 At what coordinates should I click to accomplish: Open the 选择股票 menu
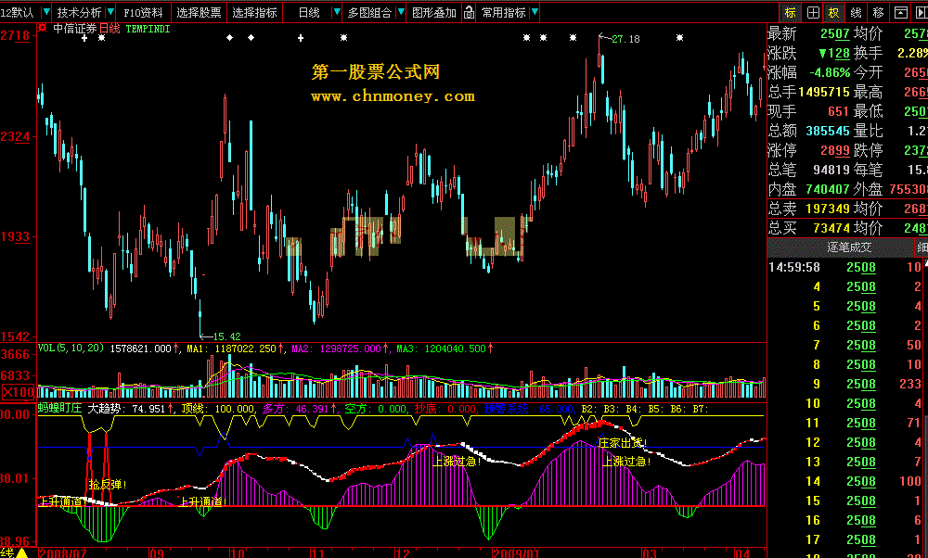(199, 12)
